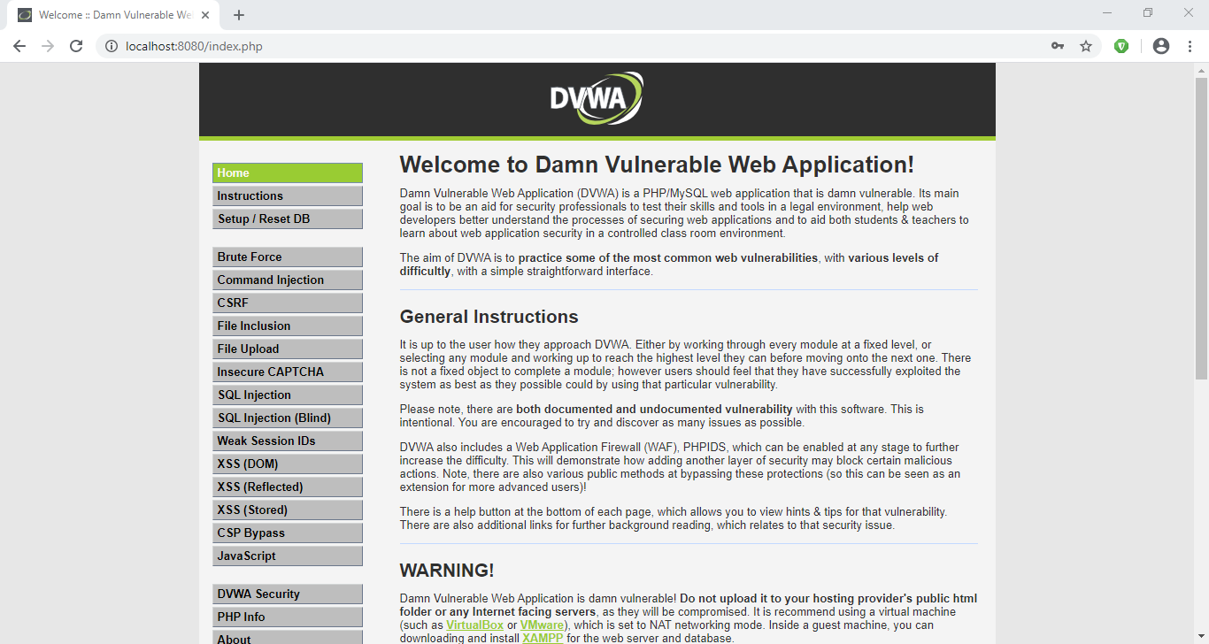
Task: Go to Setup / Reset DB
Action: point(288,219)
